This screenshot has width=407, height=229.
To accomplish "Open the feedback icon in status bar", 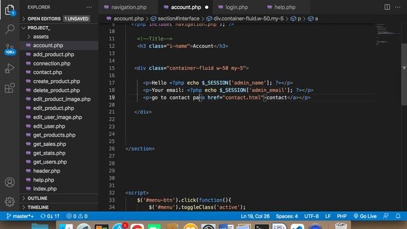I will tap(386, 216).
